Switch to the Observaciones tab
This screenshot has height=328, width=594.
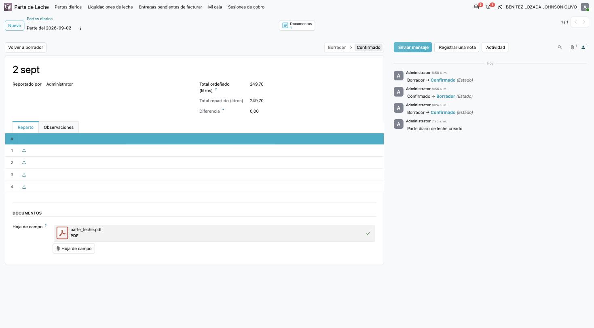coord(59,127)
